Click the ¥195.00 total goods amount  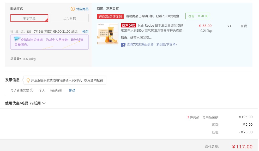pos(246,117)
